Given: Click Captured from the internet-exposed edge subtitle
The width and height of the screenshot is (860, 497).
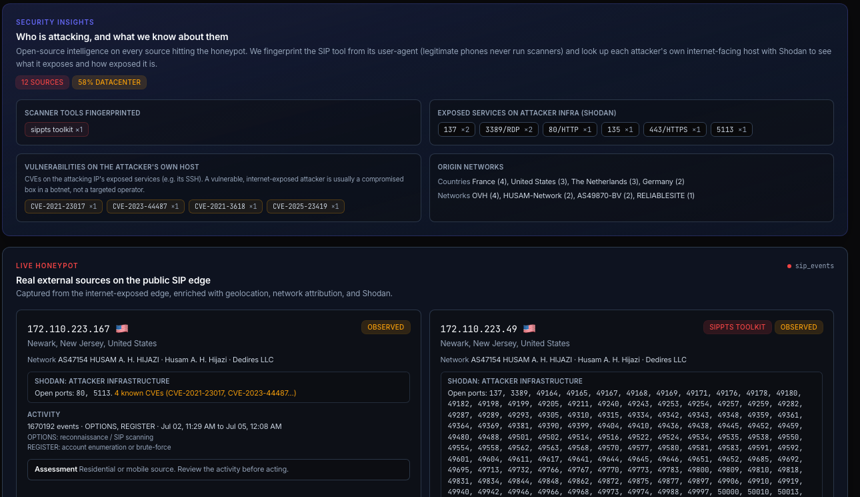Looking at the screenshot, I should [204, 294].
